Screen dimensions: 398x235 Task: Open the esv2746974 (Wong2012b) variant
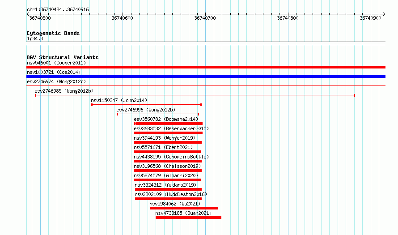tap(56, 81)
